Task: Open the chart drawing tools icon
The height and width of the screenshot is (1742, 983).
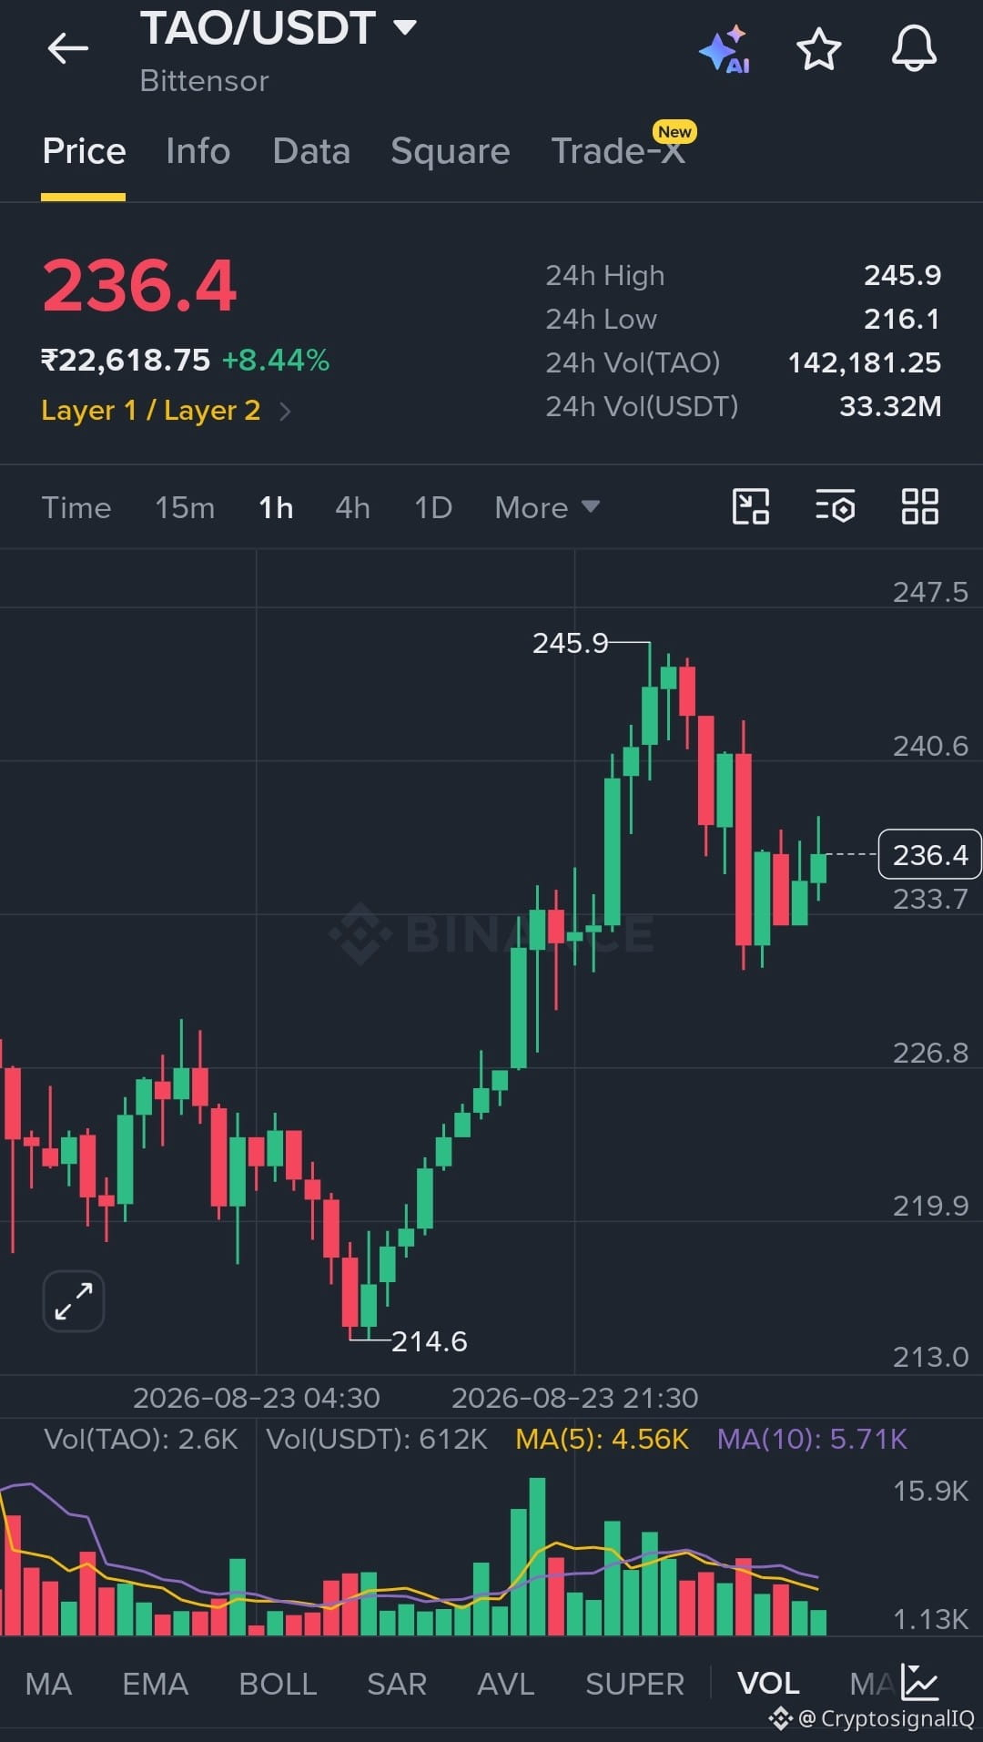Action: [x=751, y=506]
